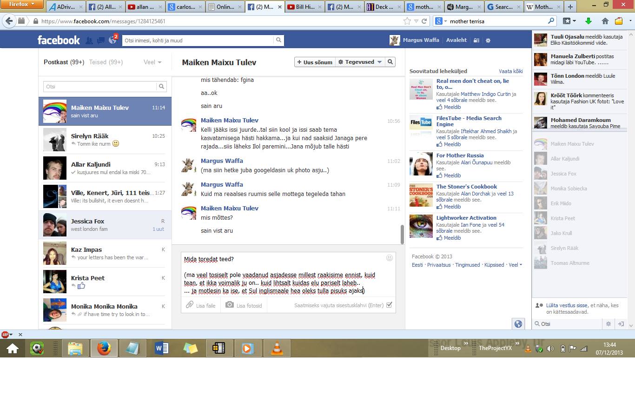635x404 pixels.
Task: Switch to the Bill Hi... YouTube tab
Action: tap(304, 7)
